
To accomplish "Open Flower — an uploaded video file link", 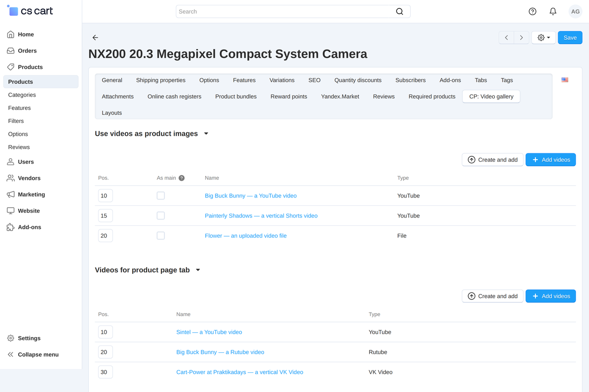I will 246,236.
